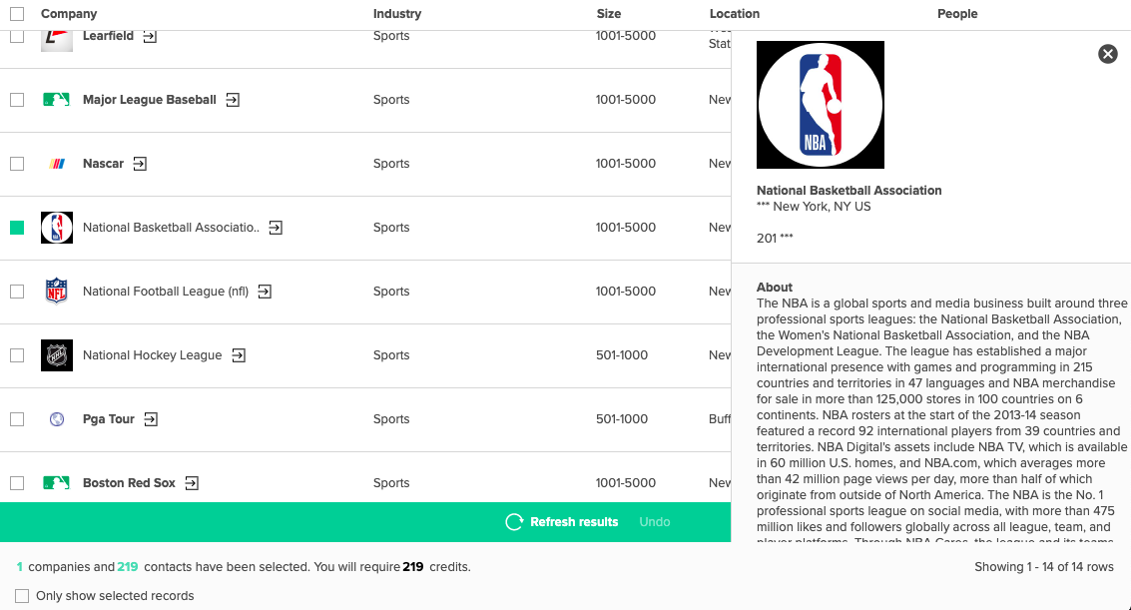Click the Nascar stripes logo
This screenshot has height=610, width=1131.
[57, 164]
